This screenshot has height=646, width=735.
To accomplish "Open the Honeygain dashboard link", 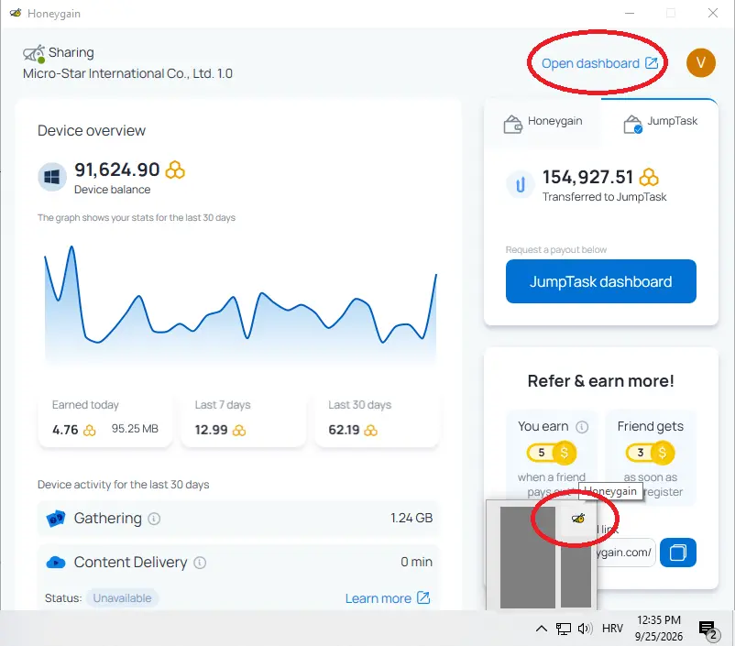I will coord(599,63).
